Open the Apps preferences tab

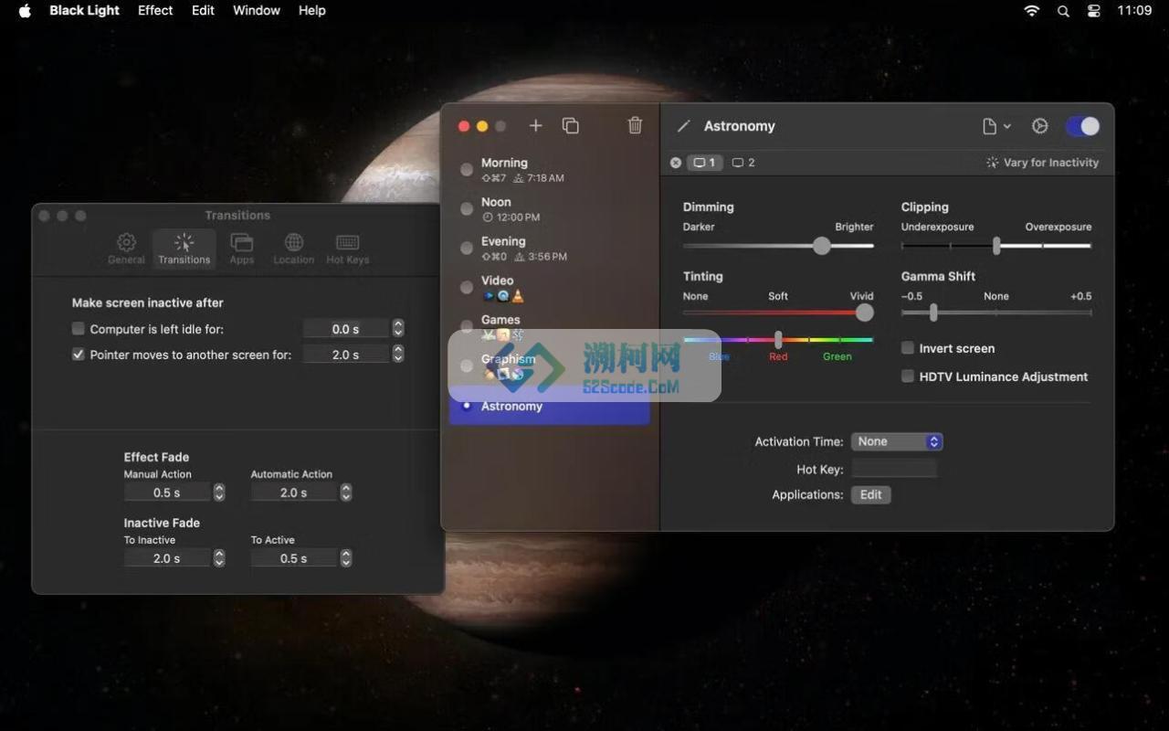coord(241,248)
